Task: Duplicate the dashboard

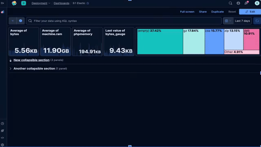Action: tap(217, 12)
